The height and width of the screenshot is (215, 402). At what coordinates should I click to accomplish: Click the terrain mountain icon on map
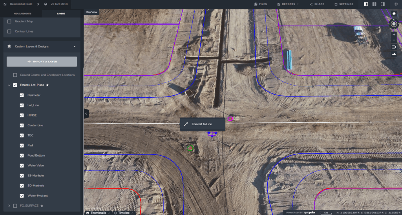394,54
